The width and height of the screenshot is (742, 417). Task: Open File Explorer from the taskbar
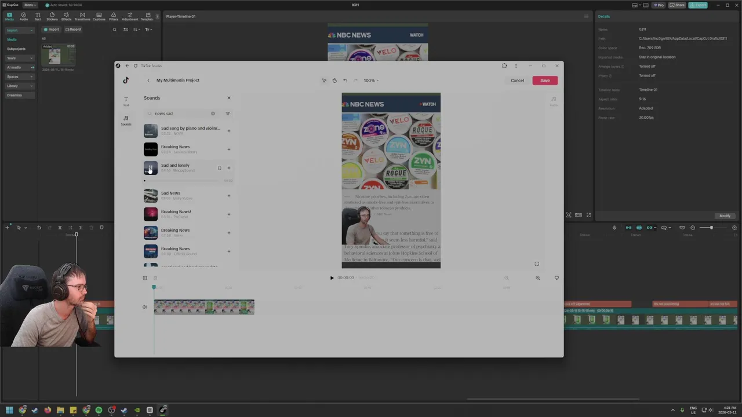[x=60, y=410]
